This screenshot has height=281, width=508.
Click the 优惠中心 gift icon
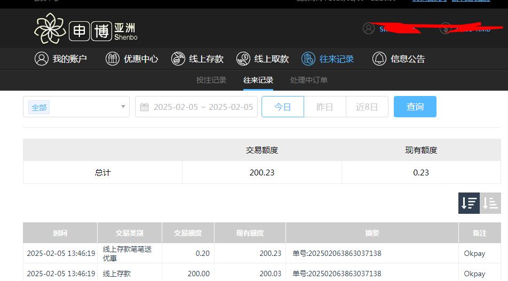click(113, 59)
